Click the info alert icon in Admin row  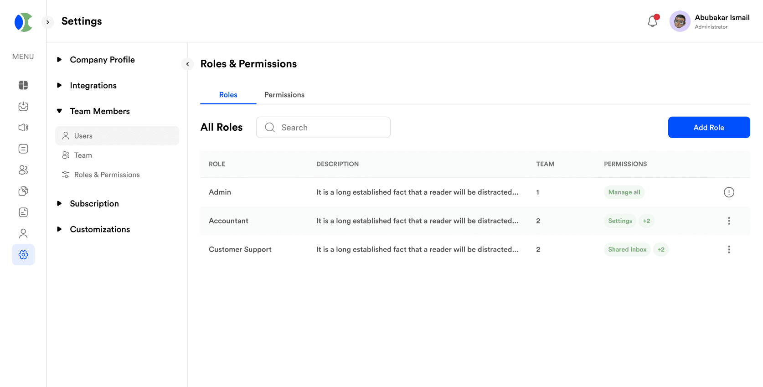pos(729,192)
